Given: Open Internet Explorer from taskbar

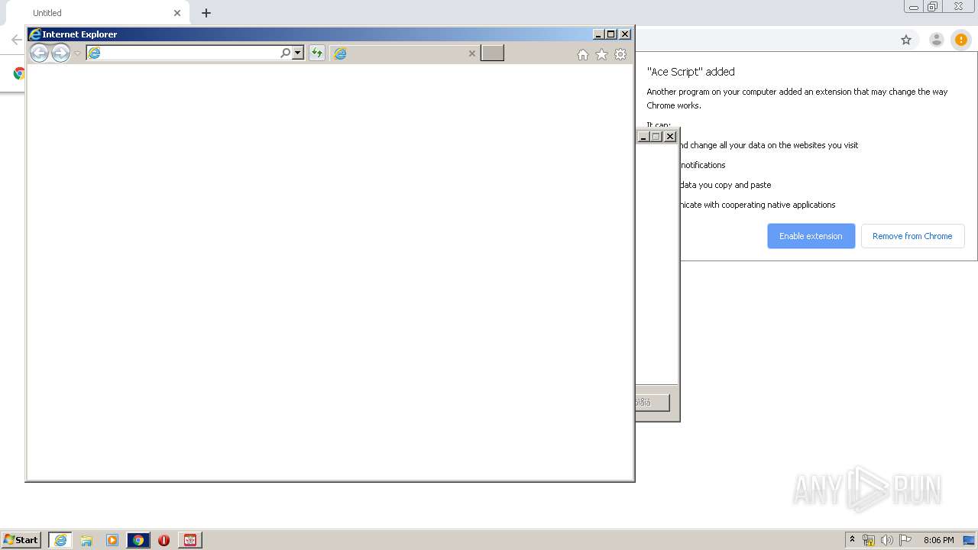Looking at the screenshot, I should click(60, 540).
